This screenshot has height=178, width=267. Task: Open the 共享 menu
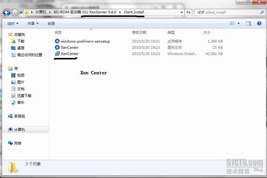pyautogui.click(x=33, y=23)
